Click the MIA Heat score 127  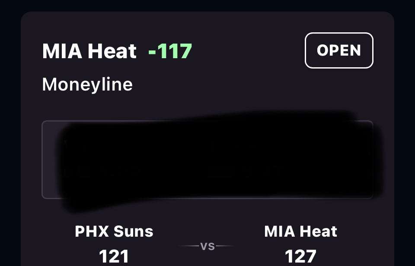[300, 257]
